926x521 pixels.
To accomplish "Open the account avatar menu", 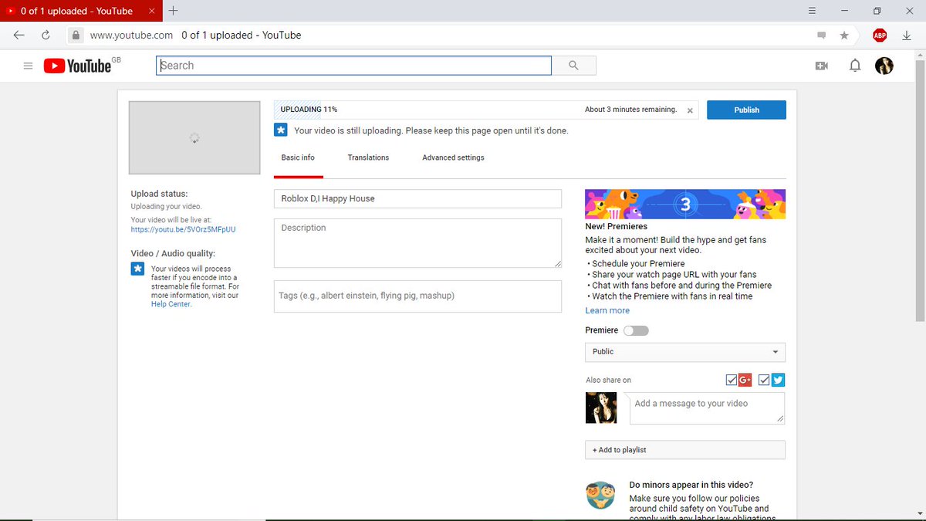I will pos(884,66).
